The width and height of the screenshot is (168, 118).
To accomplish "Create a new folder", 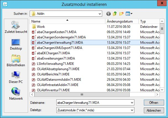I will pyautogui.click(x=121, y=13).
